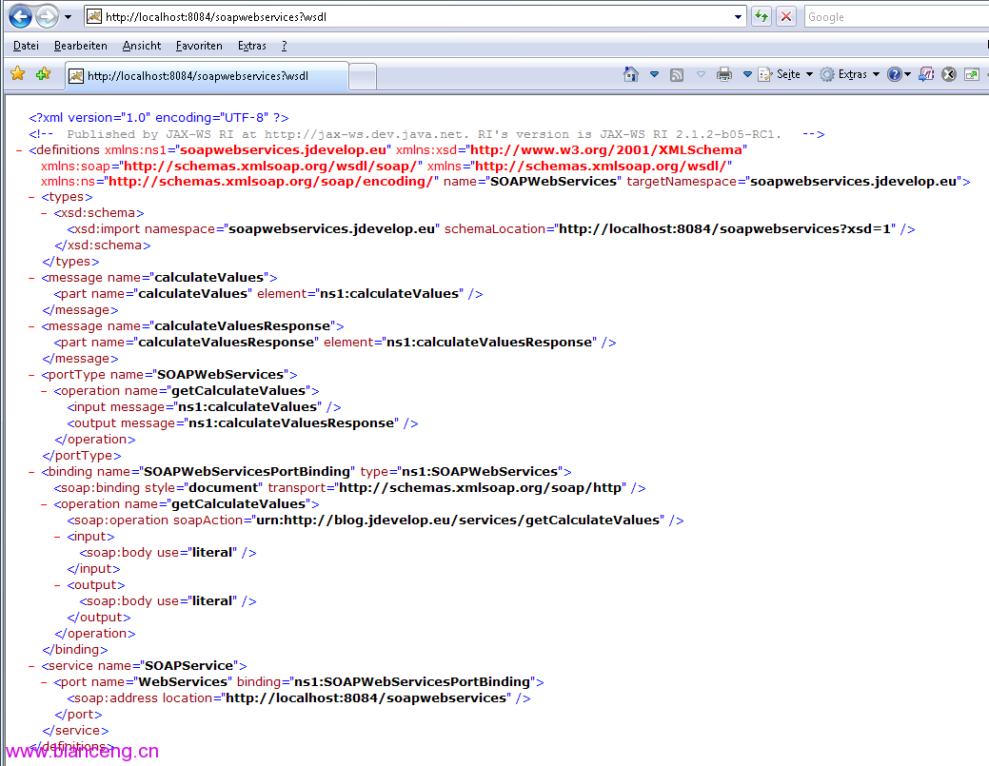Print page with the printer icon

(724, 74)
